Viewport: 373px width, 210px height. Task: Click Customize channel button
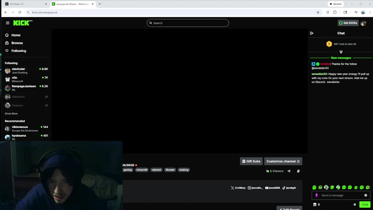click(x=283, y=161)
